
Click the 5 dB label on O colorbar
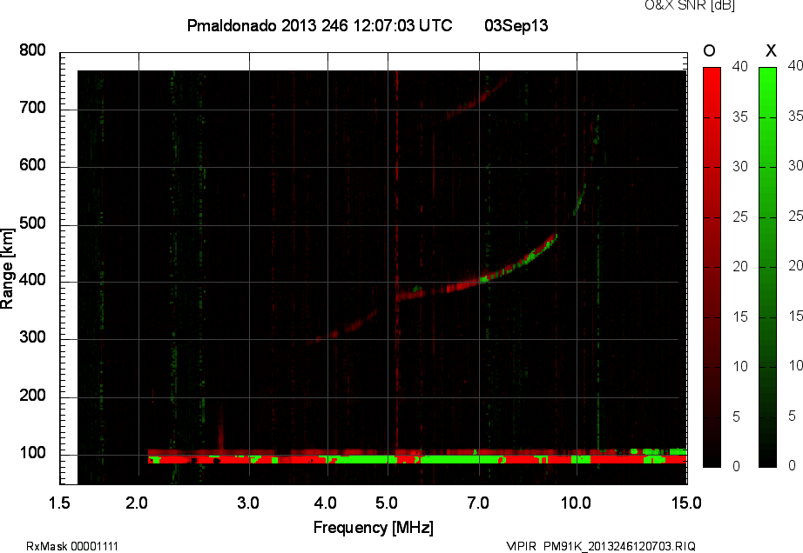coord(737,417)
